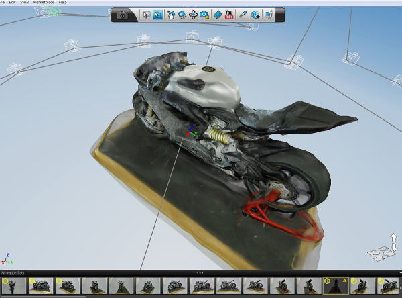This screenshot has height=298, width=402.
Task: Select the last thumbnail in the photo strip
Action: pos(388,285)
